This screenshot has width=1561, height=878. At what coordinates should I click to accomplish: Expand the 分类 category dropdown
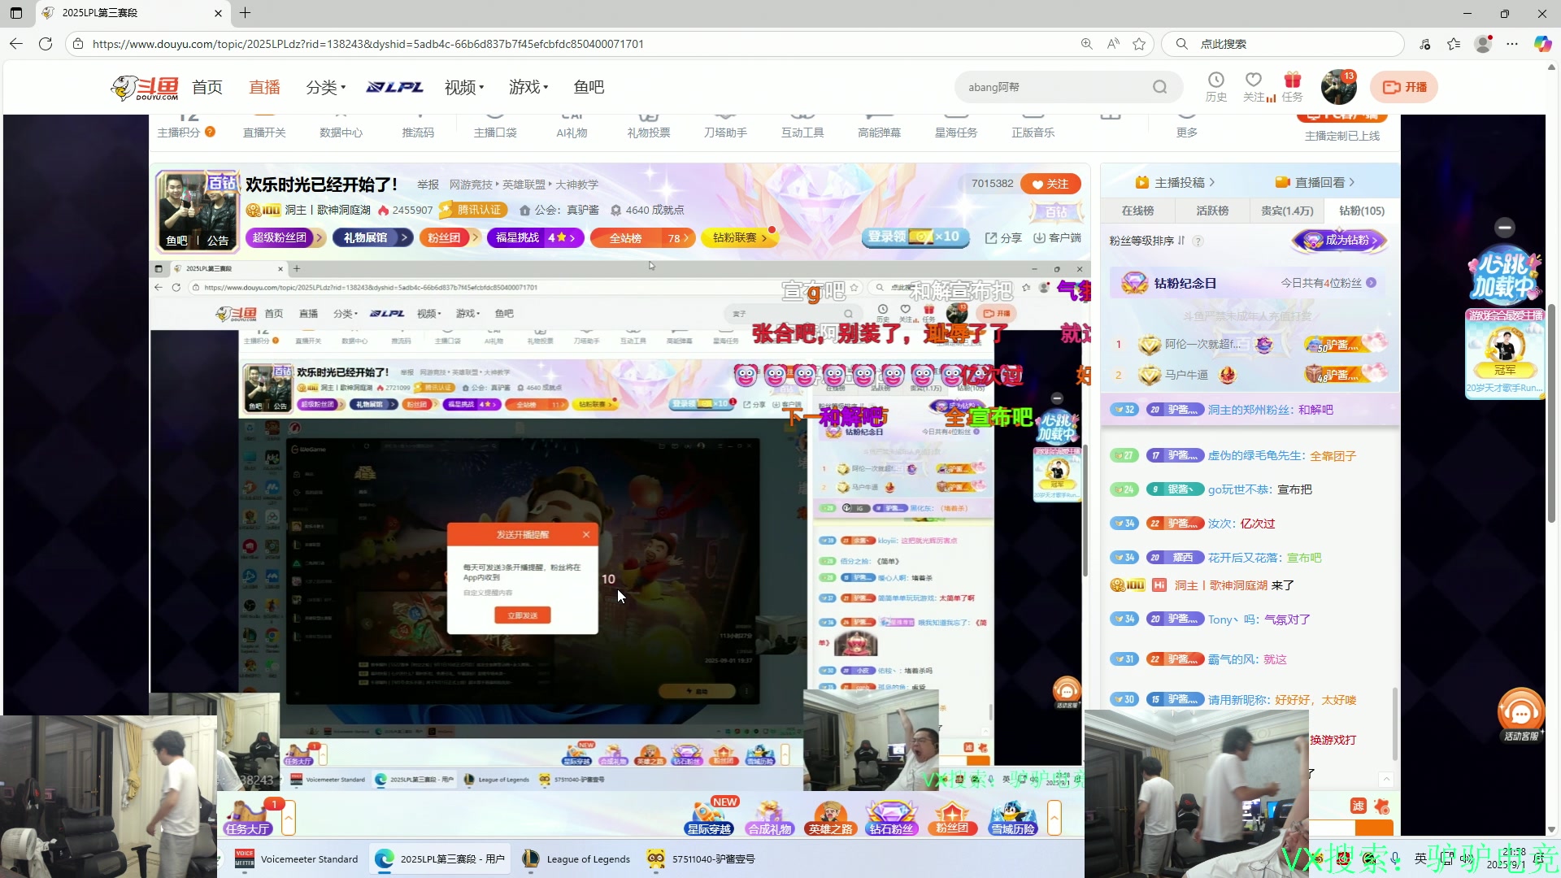(325, 87)
